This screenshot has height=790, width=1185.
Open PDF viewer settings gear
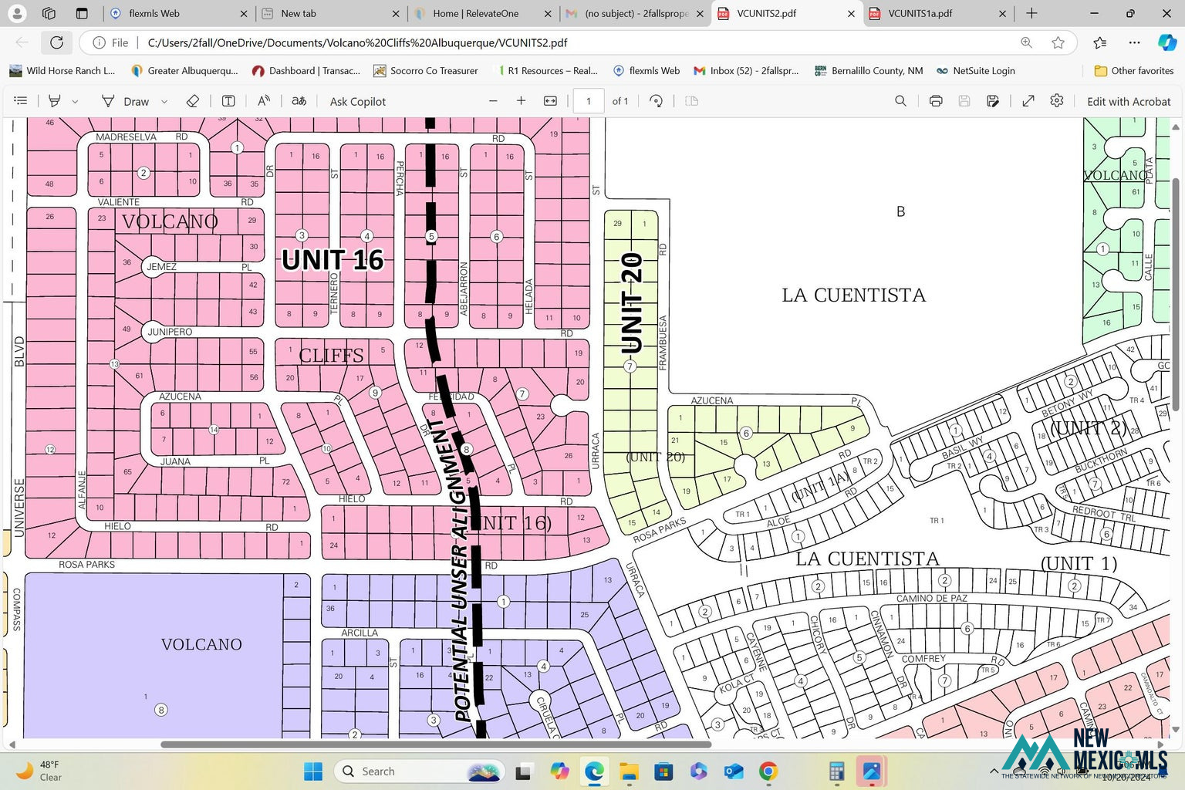pyautogui.click(x=1057, y=101)
